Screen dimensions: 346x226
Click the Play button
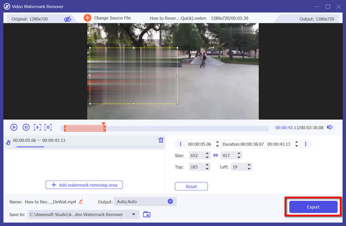tap(14, 127)
